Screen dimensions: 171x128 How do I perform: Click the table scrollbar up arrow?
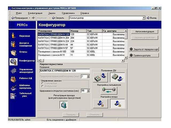pos(126,31)
